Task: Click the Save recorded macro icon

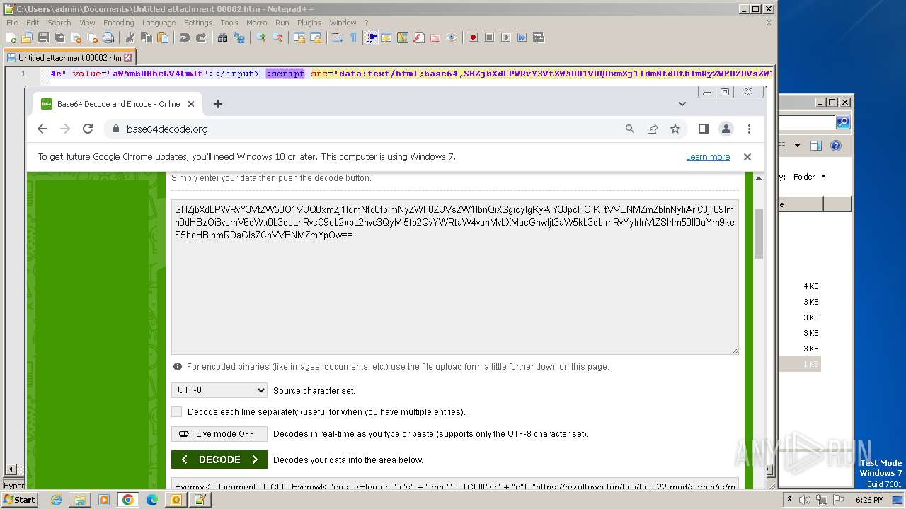Action: tap(538, 37)
